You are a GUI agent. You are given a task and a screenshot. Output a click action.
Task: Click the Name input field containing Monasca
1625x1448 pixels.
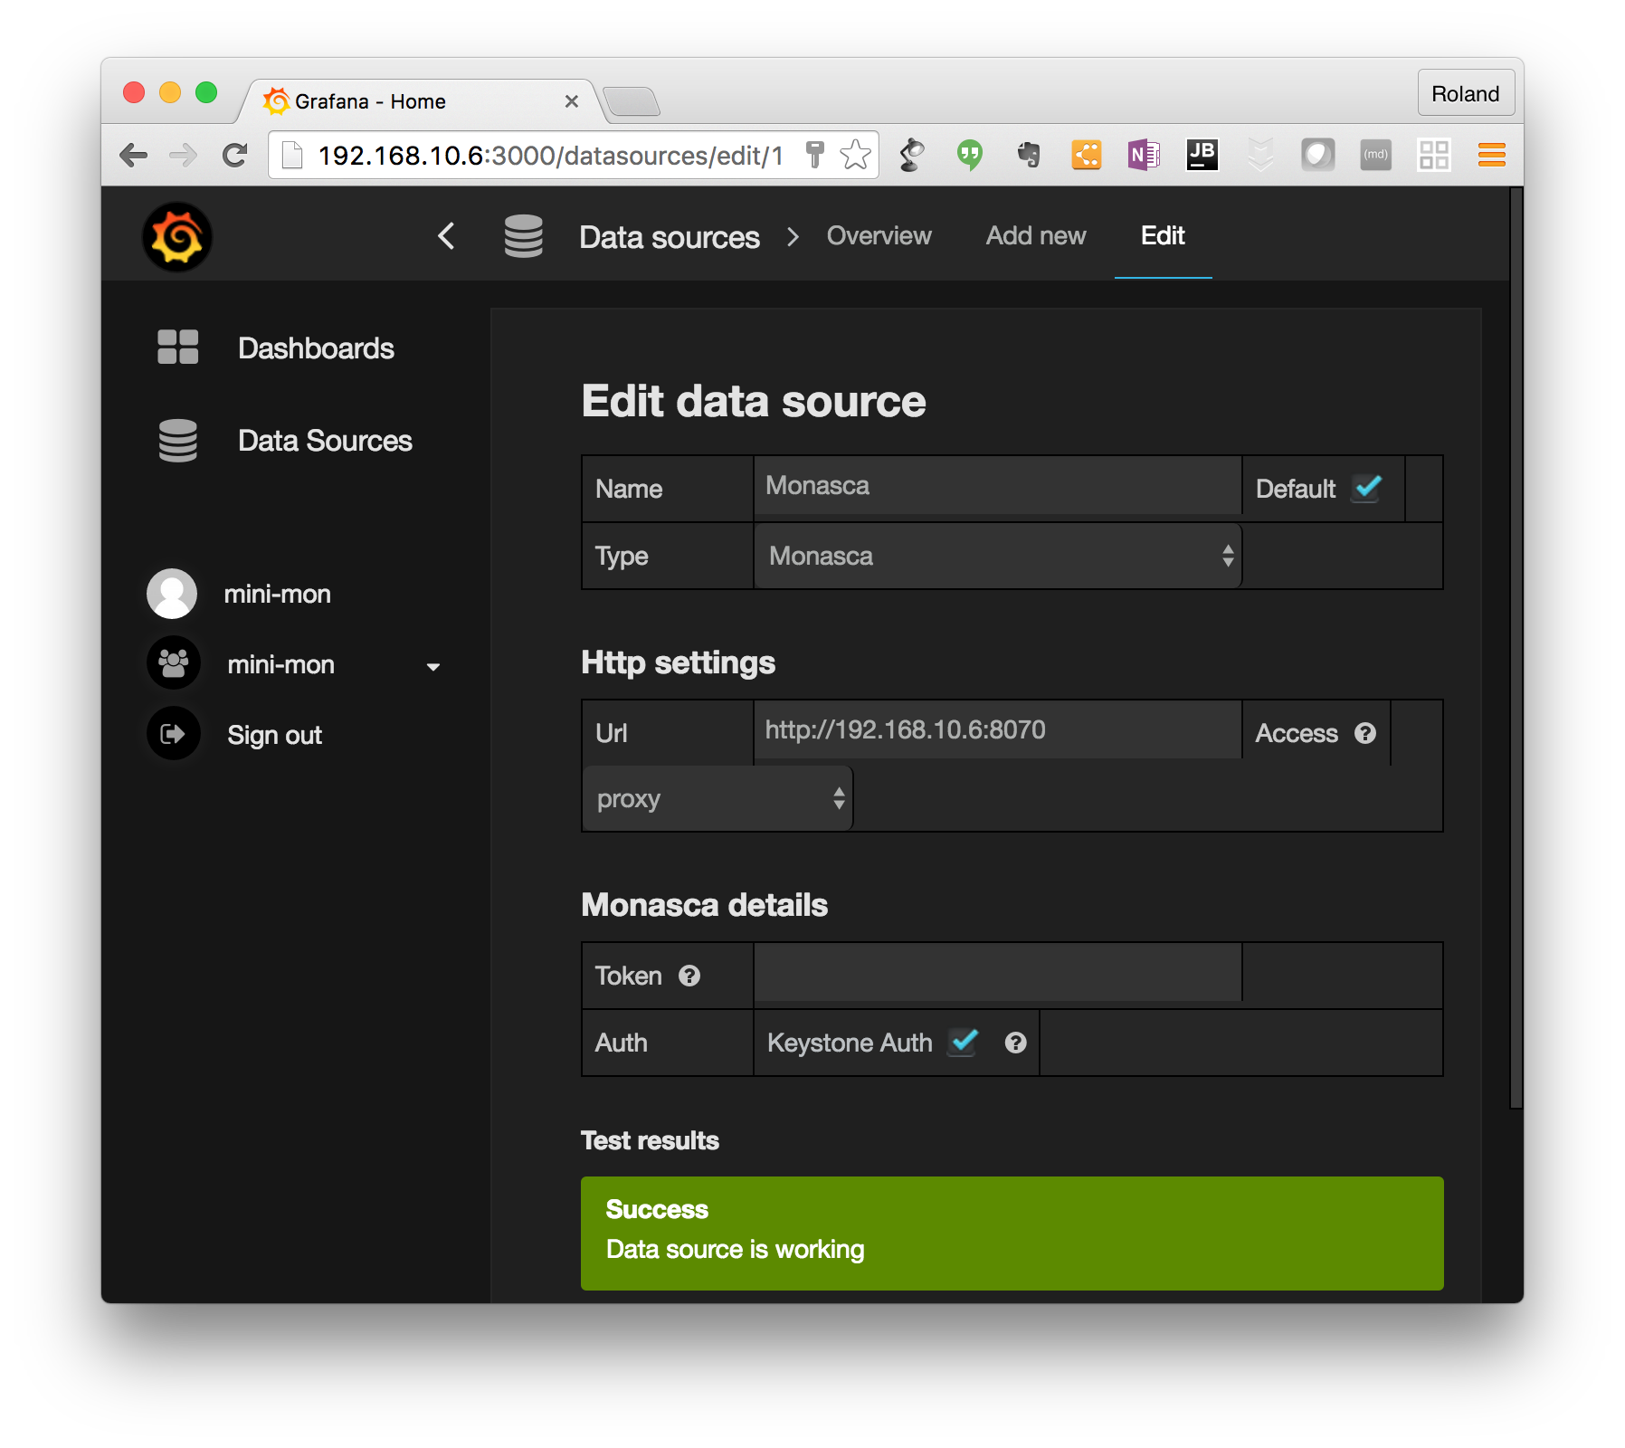(x=997, y=486)
